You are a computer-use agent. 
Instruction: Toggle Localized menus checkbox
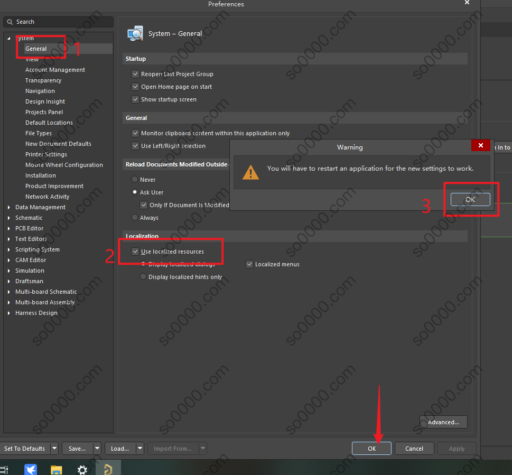click(x=249, y=264)
